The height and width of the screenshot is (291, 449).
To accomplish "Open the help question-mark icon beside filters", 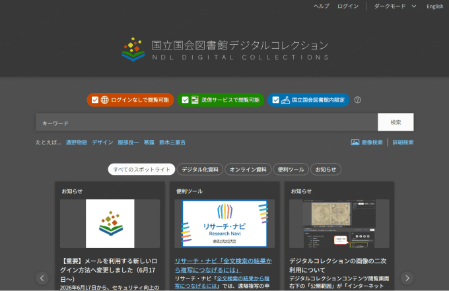I will coord(357,100).
